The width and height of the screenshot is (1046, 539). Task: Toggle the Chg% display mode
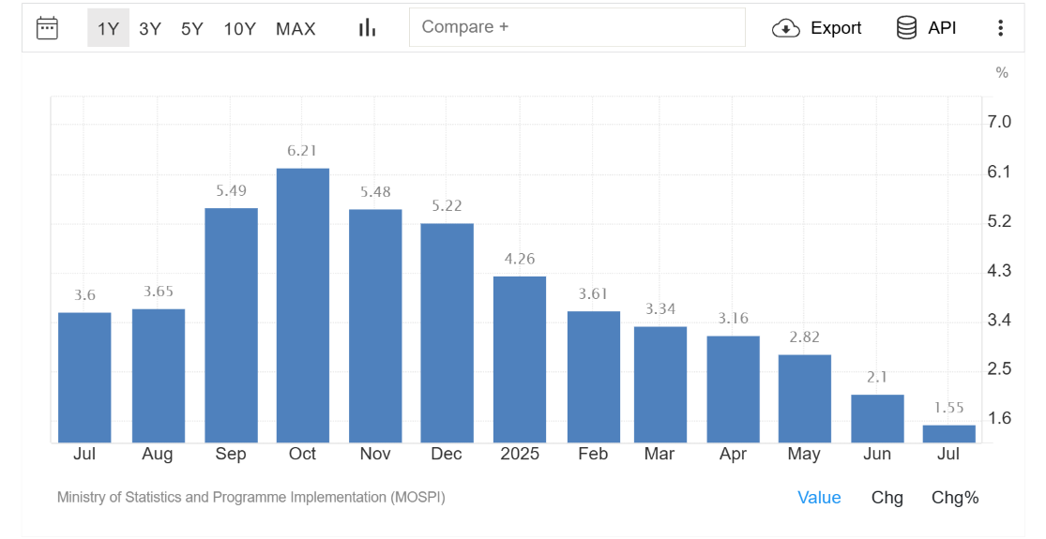(x=955, y=498)
